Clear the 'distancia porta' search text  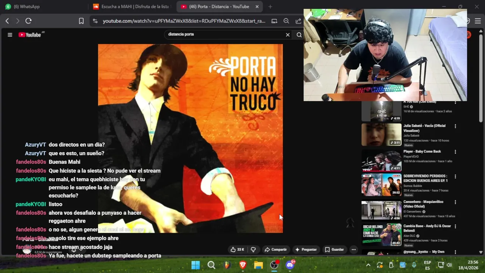point(288,35)
